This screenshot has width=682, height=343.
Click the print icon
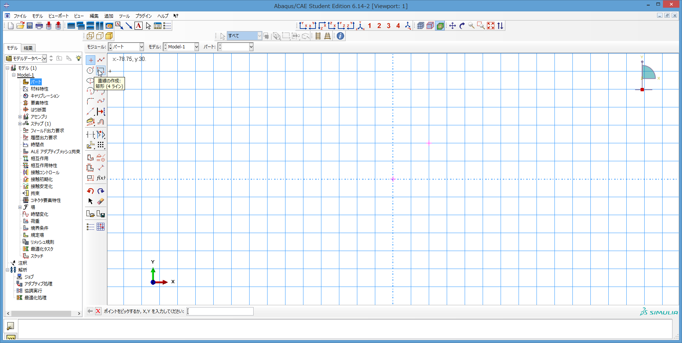tap(39, 26)
